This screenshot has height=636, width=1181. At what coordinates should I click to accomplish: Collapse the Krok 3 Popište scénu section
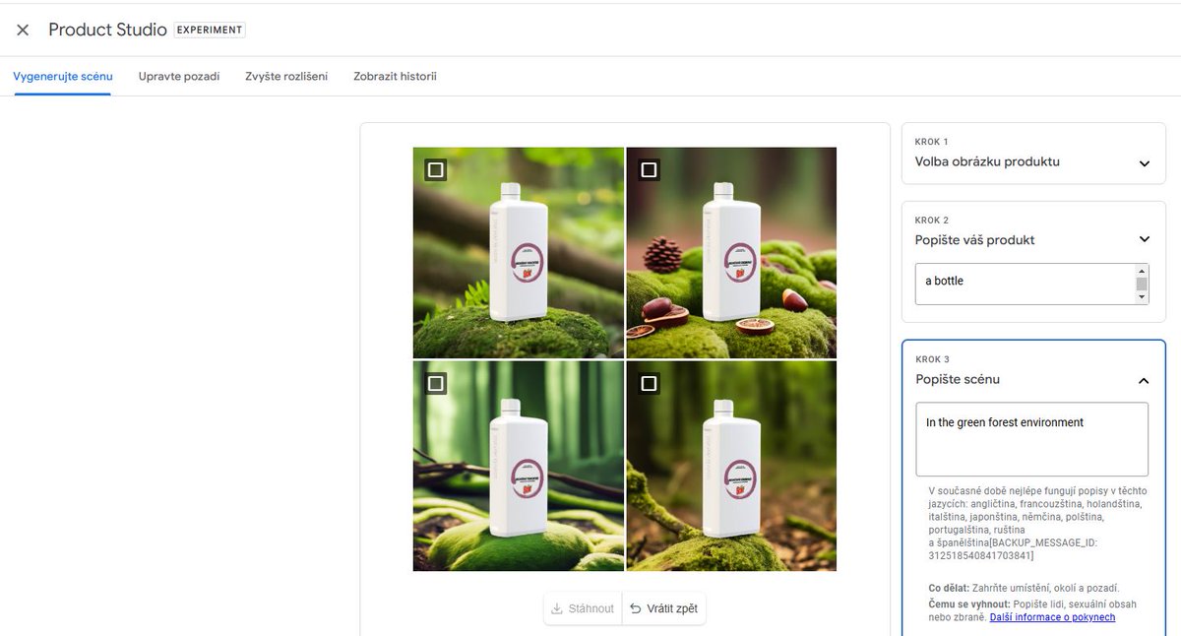click(1144, 380)
